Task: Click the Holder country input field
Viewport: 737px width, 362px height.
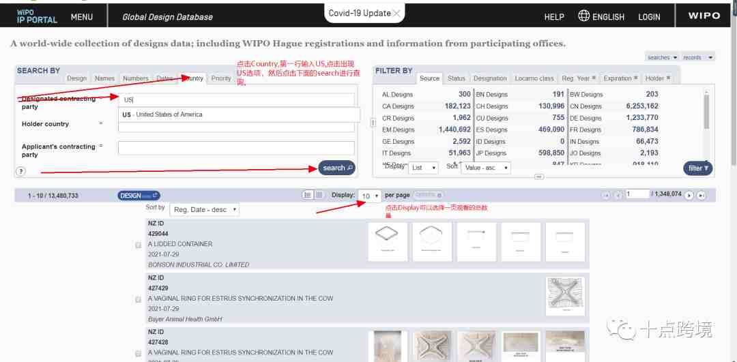Action: click(x=236, y=125)
